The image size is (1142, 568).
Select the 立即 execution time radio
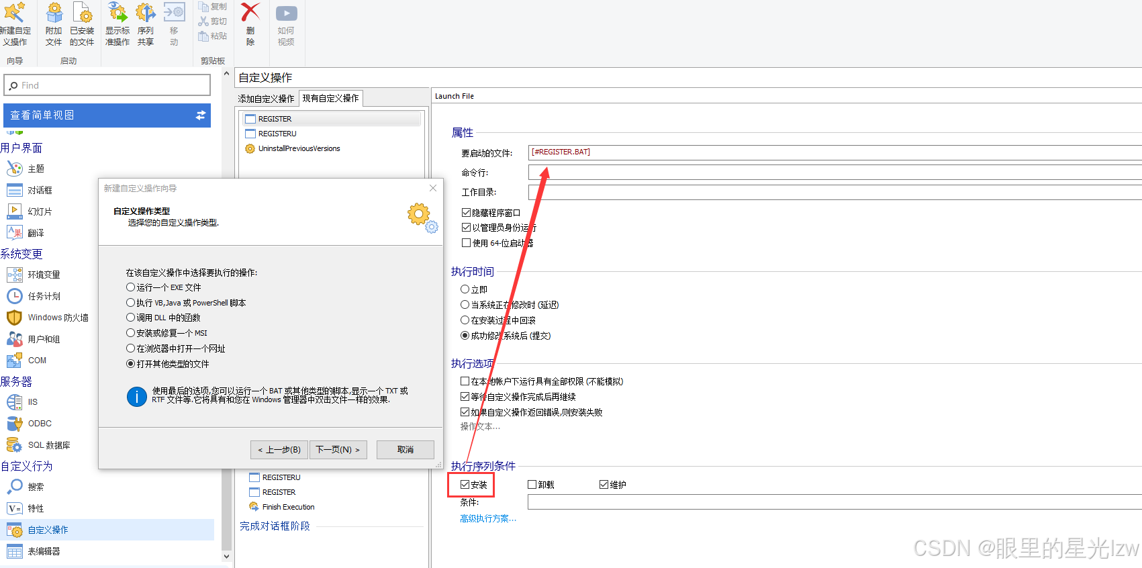(x=465, y=289)
